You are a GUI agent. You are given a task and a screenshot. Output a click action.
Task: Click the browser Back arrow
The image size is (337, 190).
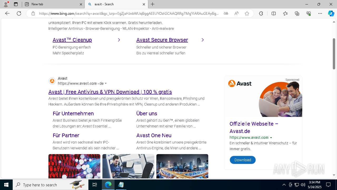point(7,13)
